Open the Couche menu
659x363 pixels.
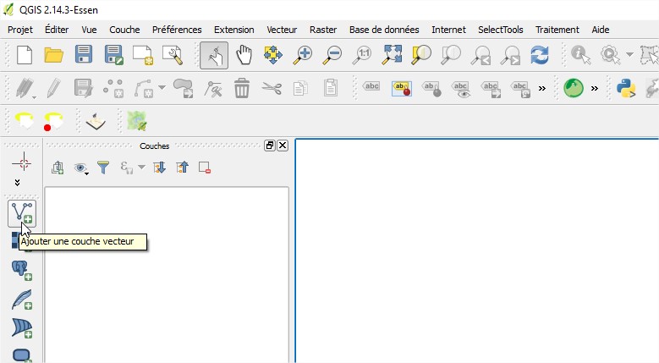coord(124,30)
